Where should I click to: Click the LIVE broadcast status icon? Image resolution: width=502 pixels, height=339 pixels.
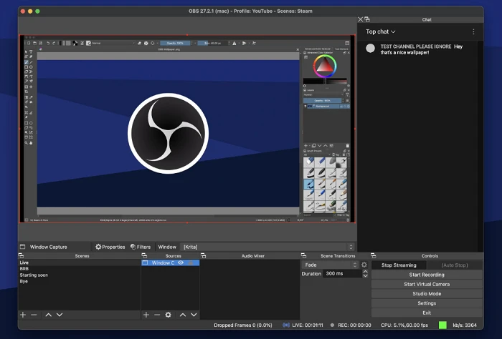[286, 325]
